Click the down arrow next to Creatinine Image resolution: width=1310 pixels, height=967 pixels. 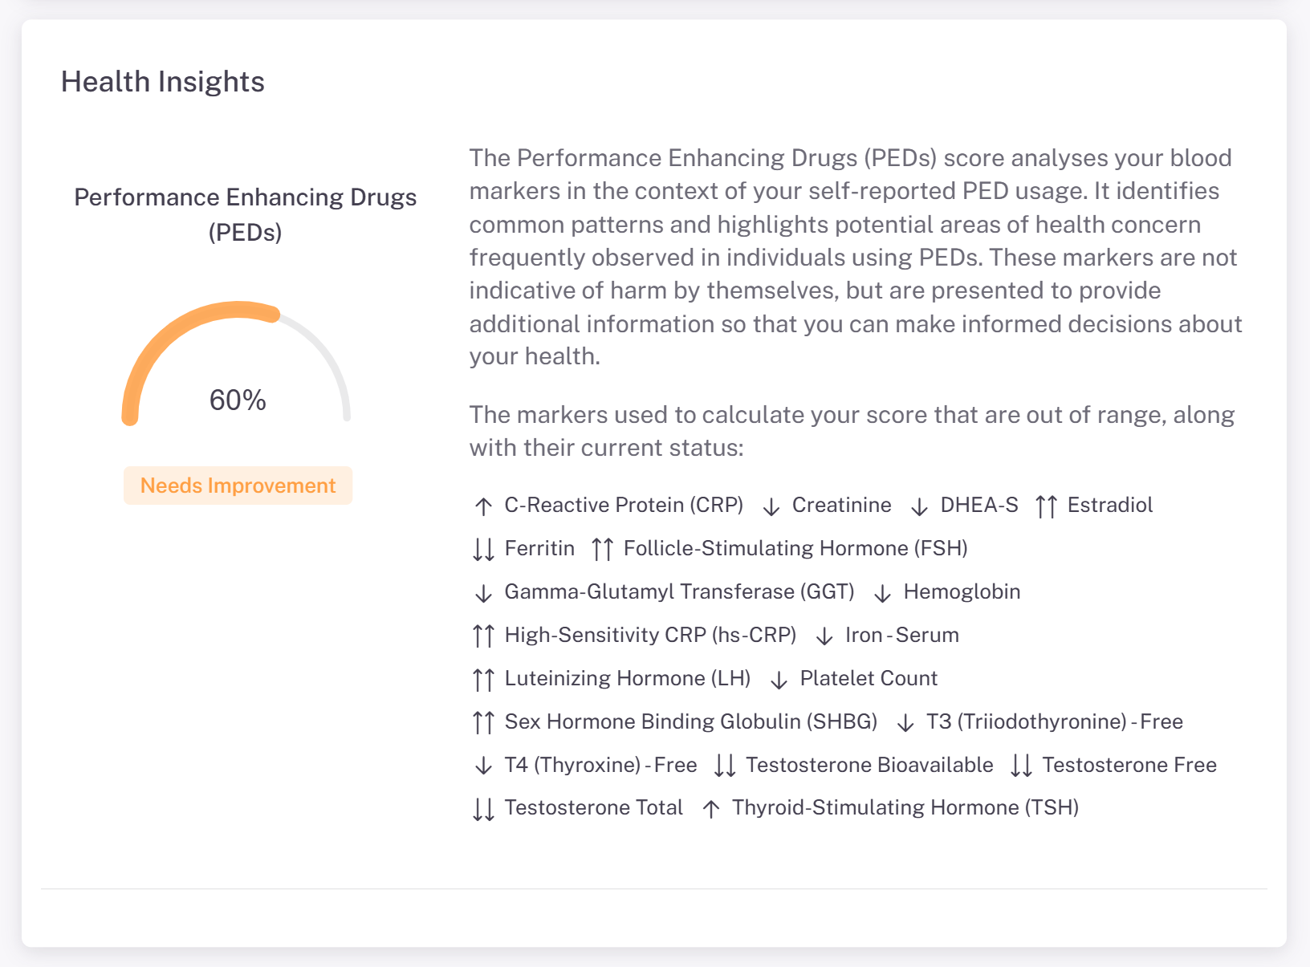pos(771,506)
